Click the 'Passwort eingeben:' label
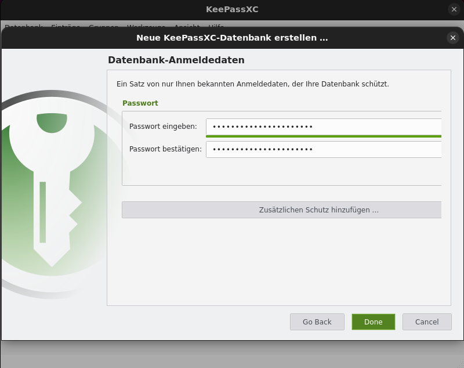The image size is (464, 368). pyautogui.click(x=163, y=127)
